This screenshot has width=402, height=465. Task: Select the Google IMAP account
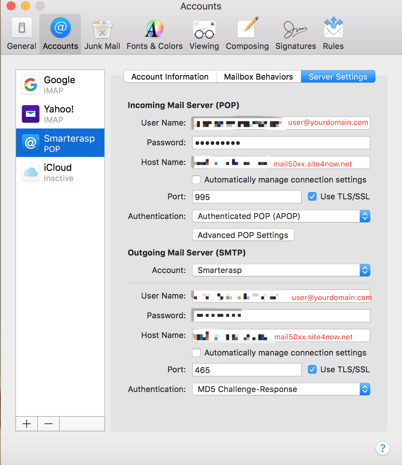pos(60,85)
